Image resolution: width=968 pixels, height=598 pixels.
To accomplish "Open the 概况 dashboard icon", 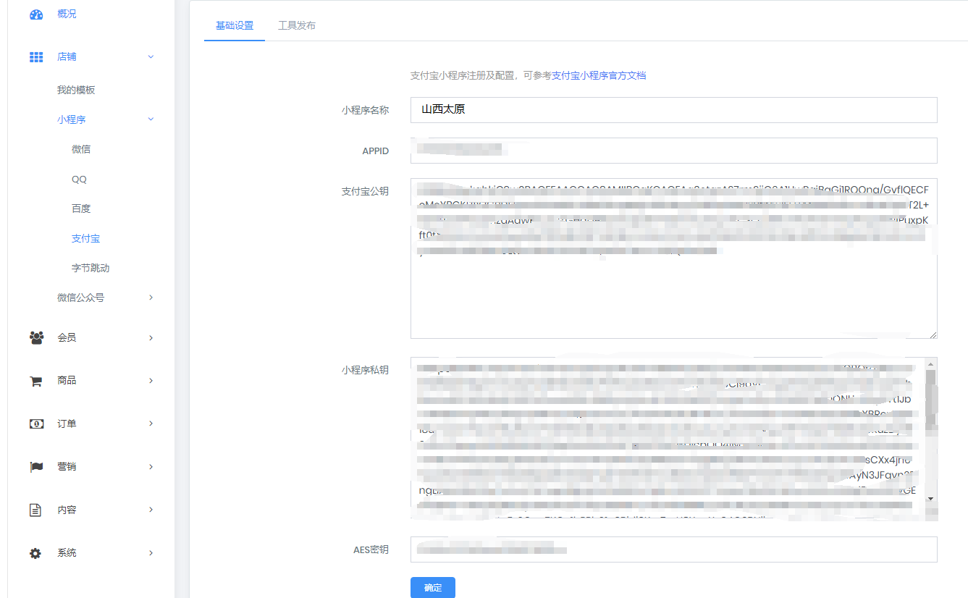I will tap(36, 14).
